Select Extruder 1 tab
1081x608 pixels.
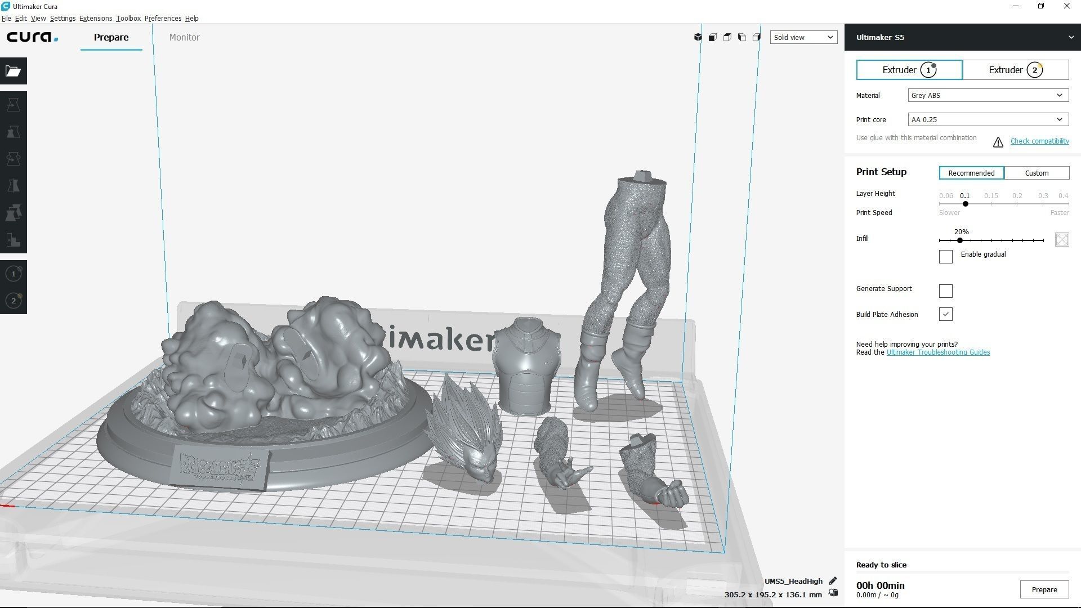point(909,70)
